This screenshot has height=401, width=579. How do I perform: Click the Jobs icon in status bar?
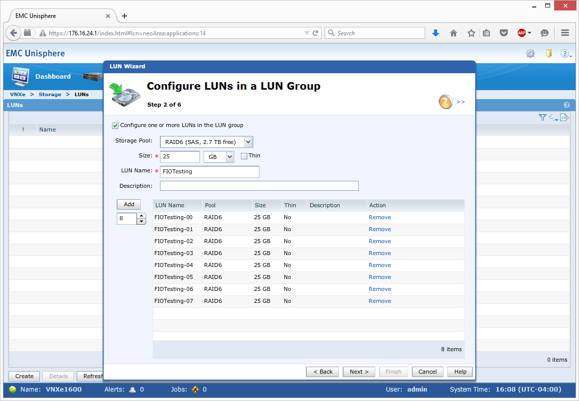(195, 390)
